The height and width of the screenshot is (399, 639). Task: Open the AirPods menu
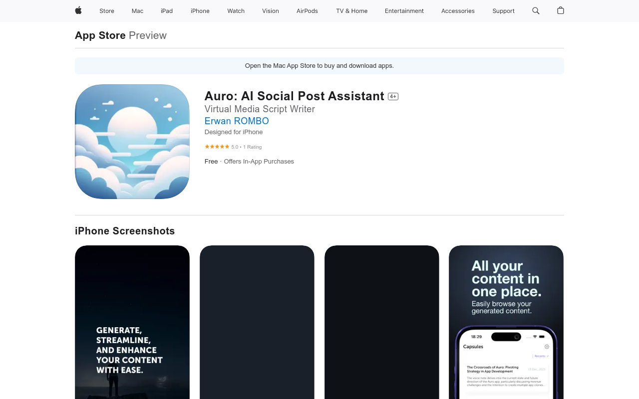(307, 11)
